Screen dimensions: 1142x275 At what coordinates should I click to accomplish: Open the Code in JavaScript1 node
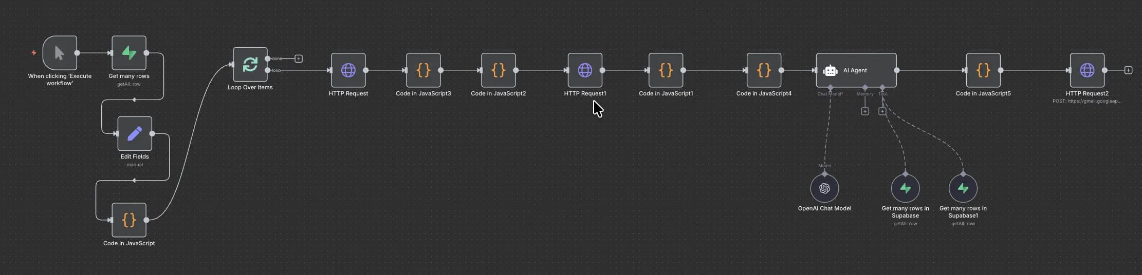[x=666, y=70]
